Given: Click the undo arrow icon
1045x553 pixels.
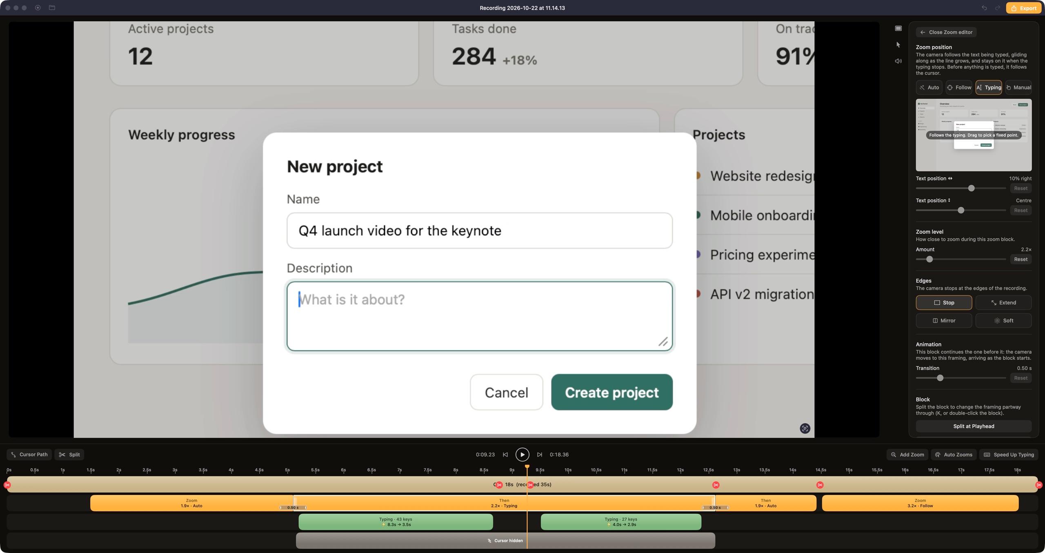Looking at the screenshot, I should click(984, 8).
